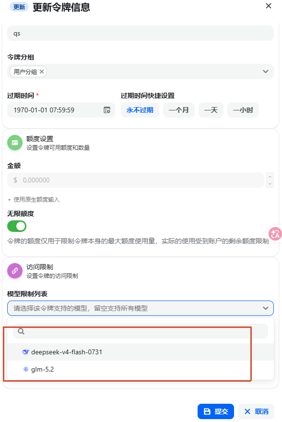Set the expiry to 一个月

click(179, 110)
